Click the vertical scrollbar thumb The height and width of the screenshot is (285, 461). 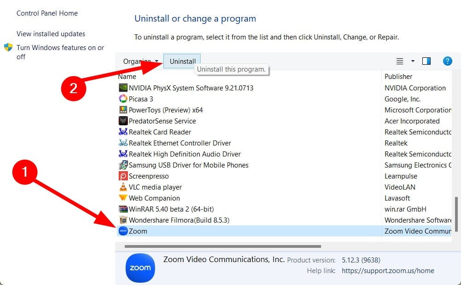coord(456,214)
